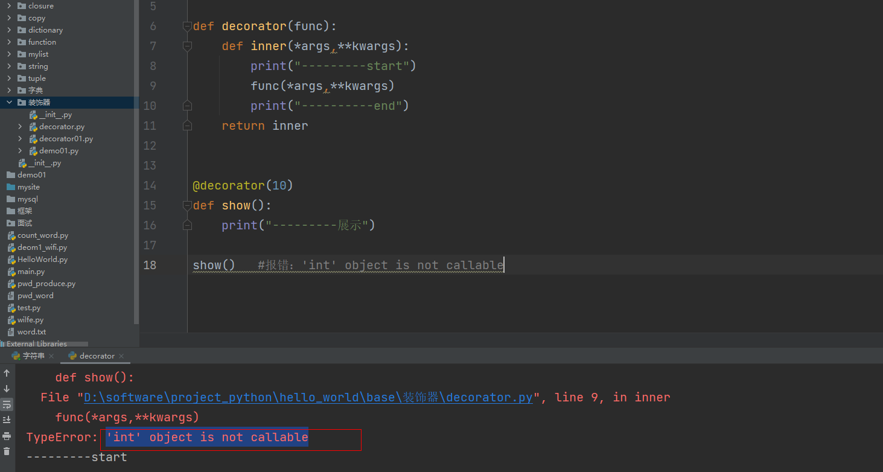Select the mysite folder
The width and height of the screenshot is (883, 472).
point(28,187)
